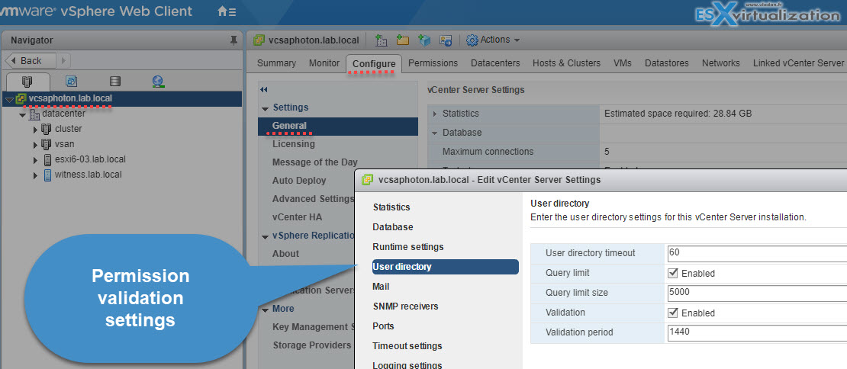The width and height of the screenshot is (847, 369).
Task: Switch to the Monitor tab
Action: 324,63
